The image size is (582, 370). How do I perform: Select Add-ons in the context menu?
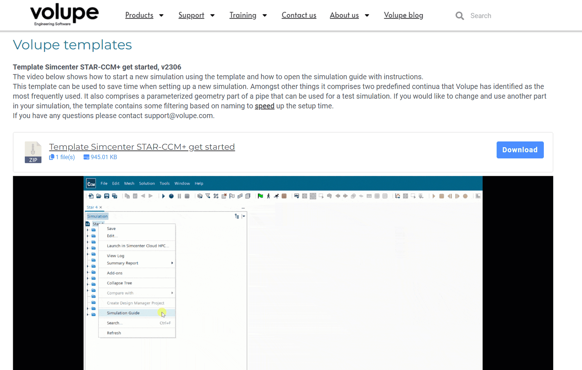pos(137,273)
